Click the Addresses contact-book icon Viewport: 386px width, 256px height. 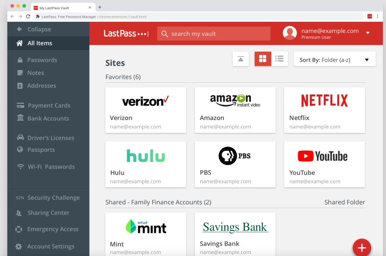(20, 86)
